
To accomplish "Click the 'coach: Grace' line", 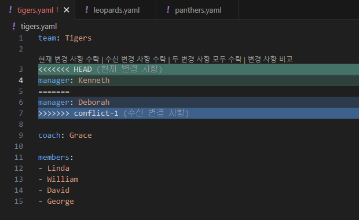I will [65, 135].
